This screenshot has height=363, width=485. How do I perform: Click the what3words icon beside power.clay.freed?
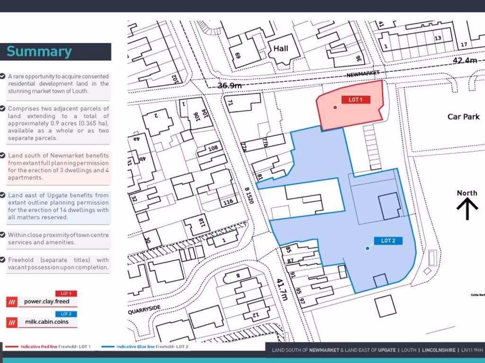point(11,302)
